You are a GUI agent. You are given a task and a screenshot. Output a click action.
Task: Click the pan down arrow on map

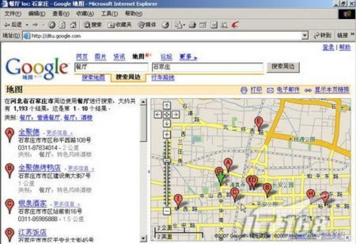(166, 123)
